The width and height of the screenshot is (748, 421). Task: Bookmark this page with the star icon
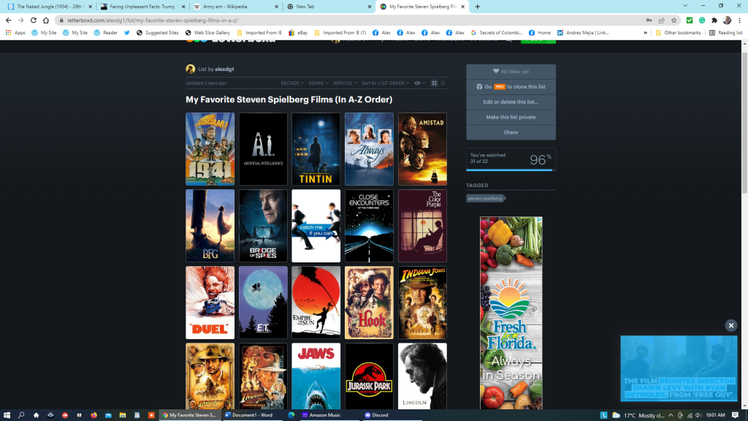(x=673, y=20)
